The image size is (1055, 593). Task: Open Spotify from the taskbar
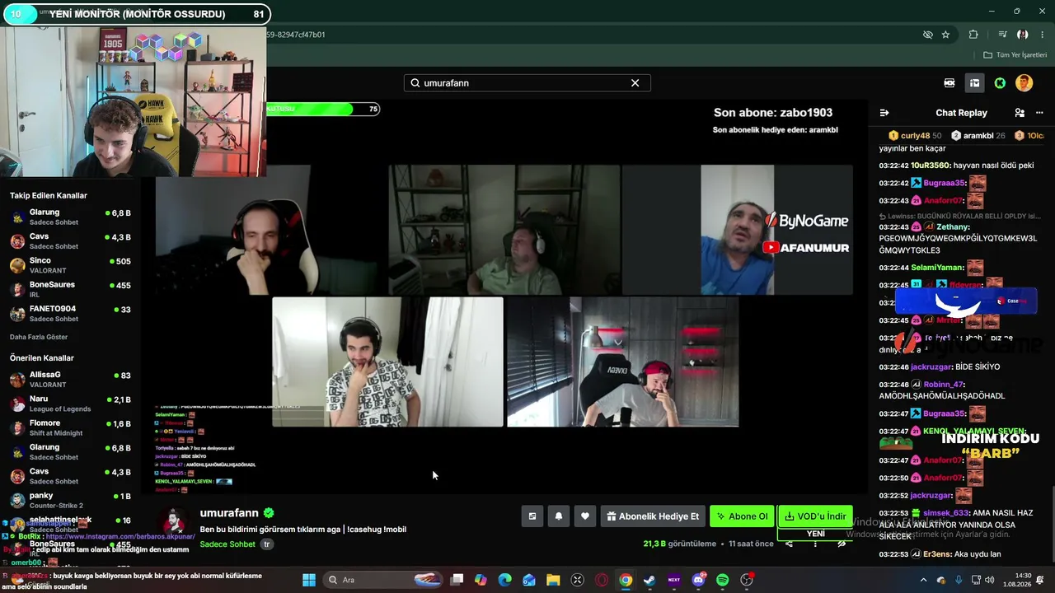[723, 580]
